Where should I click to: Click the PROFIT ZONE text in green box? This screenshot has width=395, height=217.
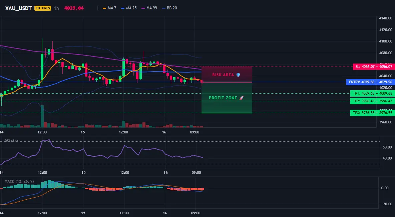click(x=223, y=98)
